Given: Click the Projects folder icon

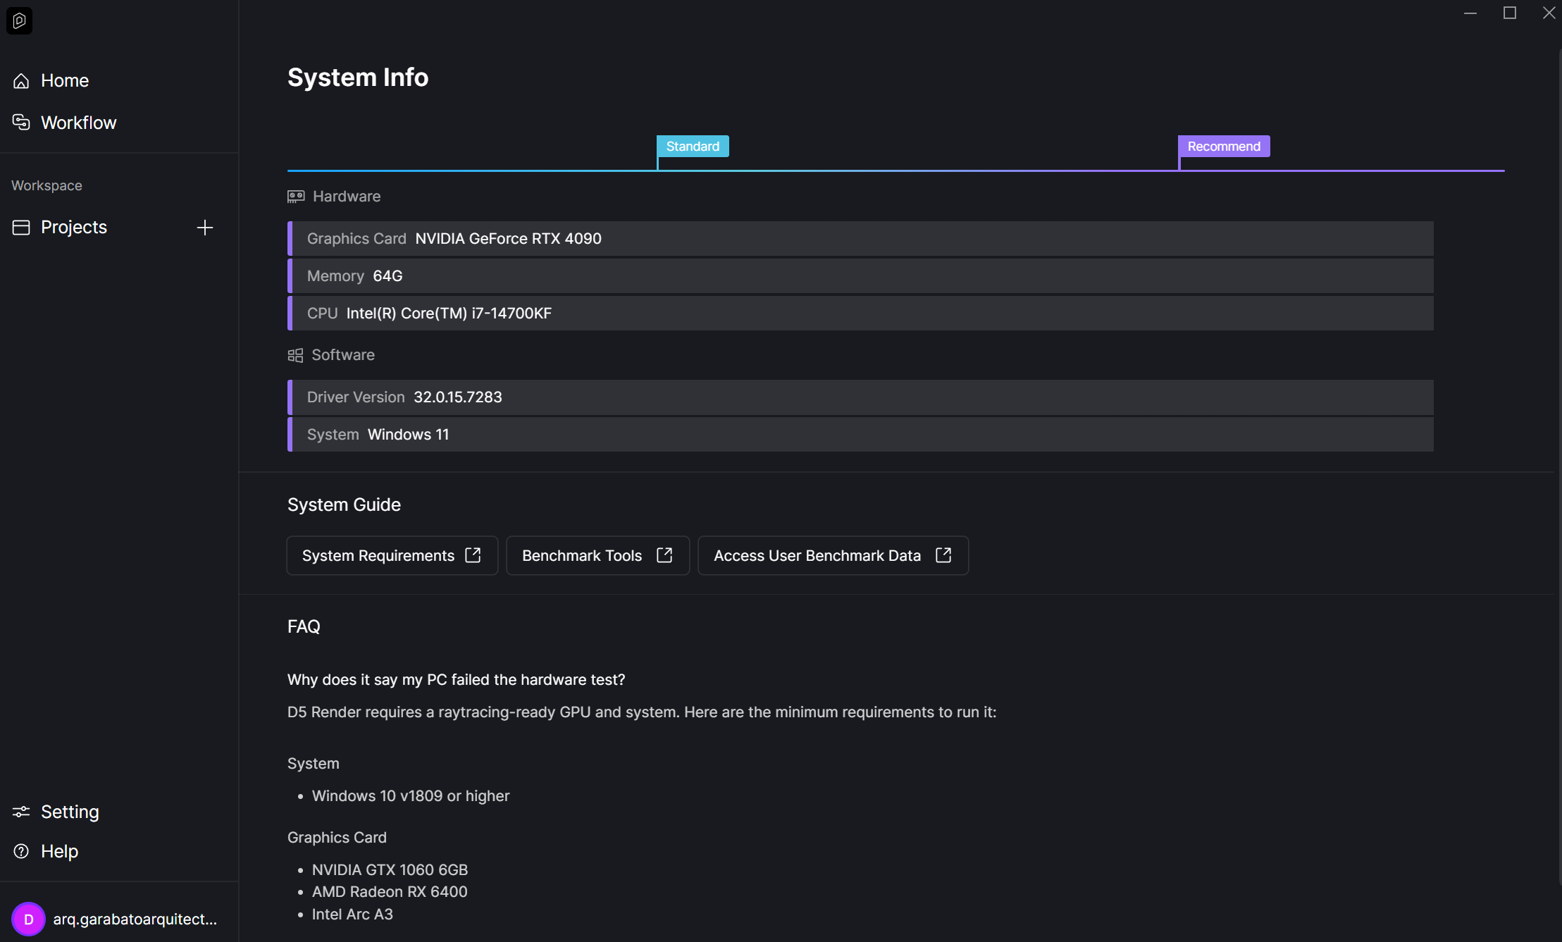Looking at the screenshot, I should 21,227.
